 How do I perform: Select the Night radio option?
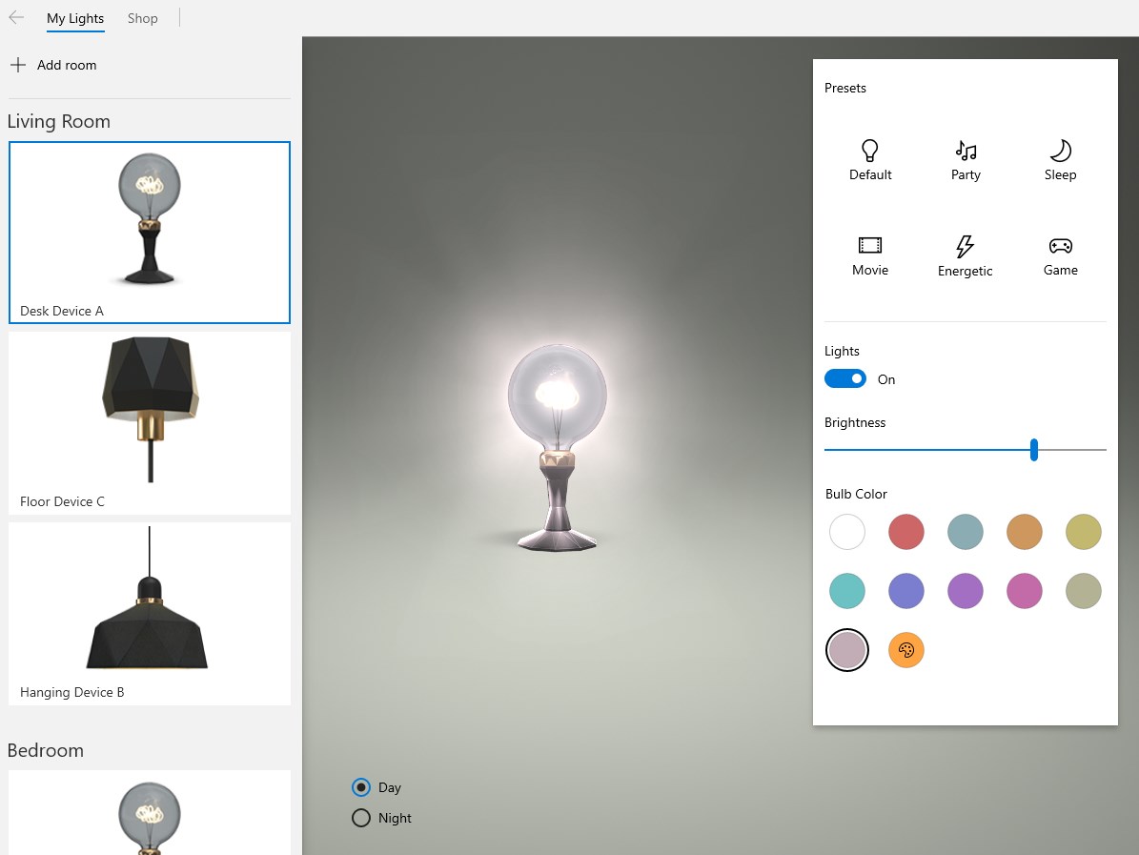361,818
